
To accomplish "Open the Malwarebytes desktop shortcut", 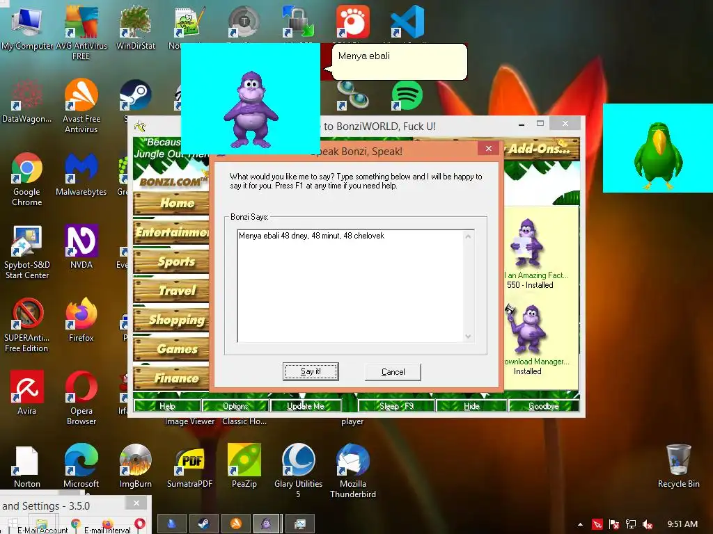I will tap(81, 174).
